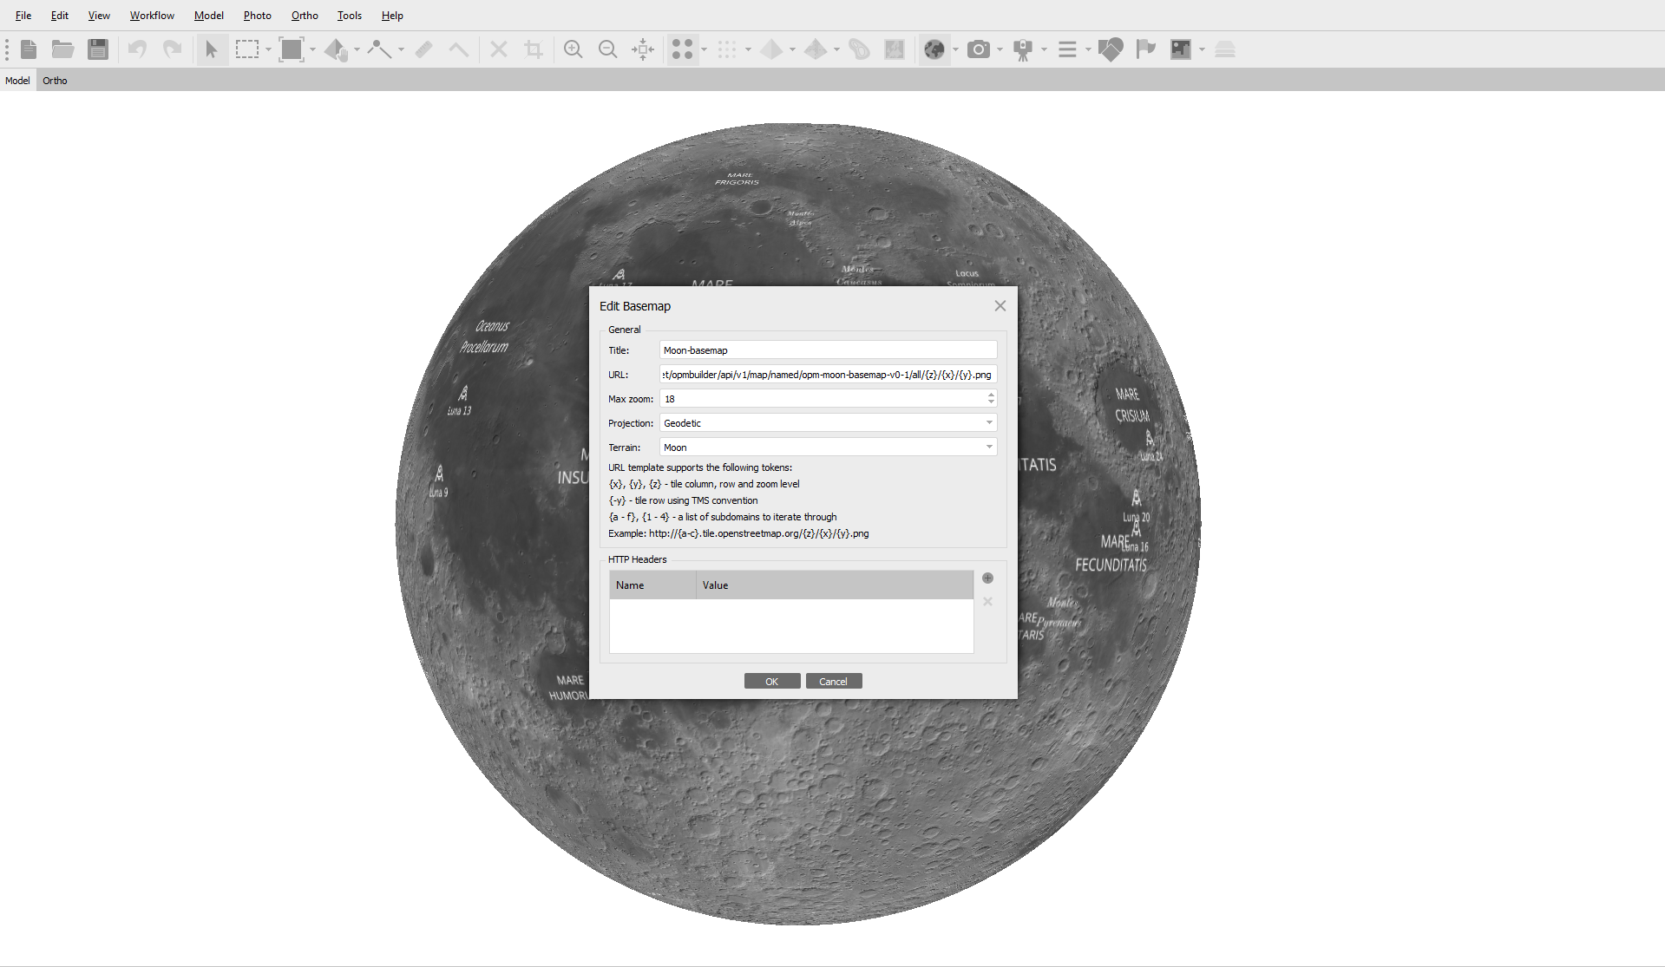Remove HTTP header with the X button

pos(987,601)
